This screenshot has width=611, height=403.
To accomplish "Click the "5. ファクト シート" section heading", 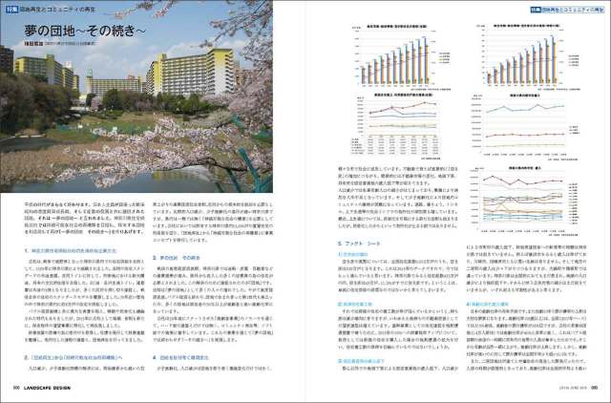I will (359, 244).
